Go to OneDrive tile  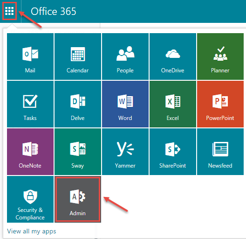(x=173, y=56)
